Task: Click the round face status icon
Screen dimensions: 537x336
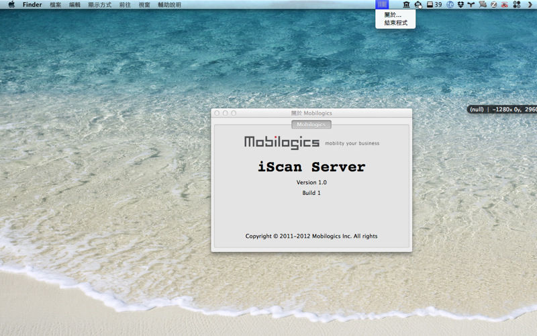Action: click(x=418, y=5)
